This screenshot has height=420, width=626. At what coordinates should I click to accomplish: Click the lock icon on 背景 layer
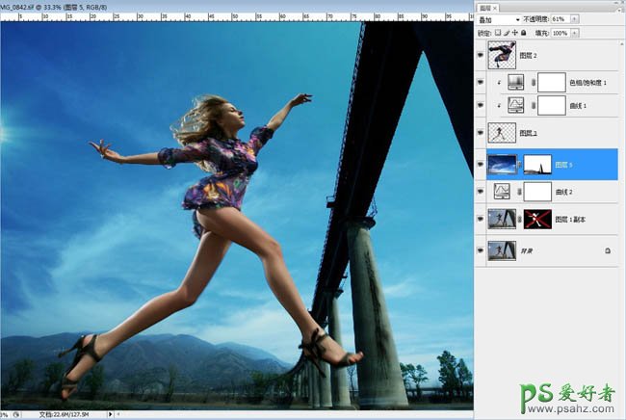[x=608, y=250]
